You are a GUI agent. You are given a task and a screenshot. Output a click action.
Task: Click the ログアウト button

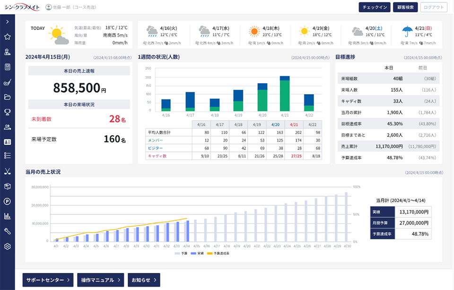[x=433, y=7]
